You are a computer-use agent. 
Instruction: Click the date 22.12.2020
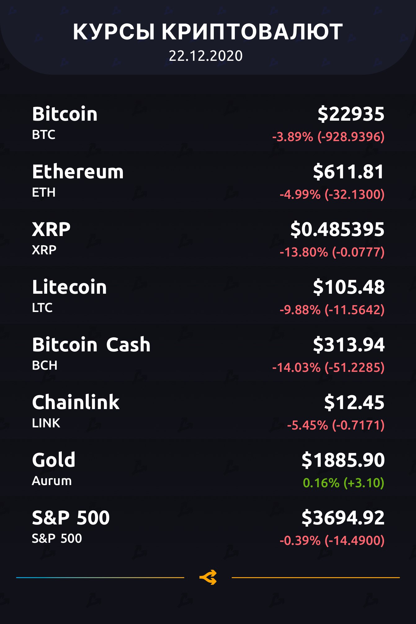click(x=206, y=56)
